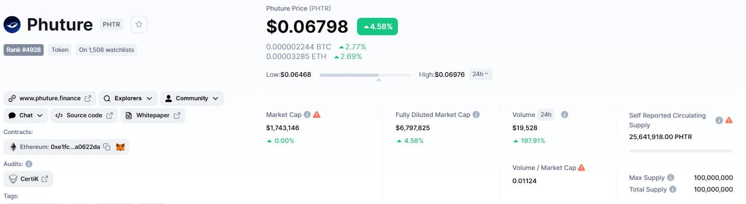Show Fully Diluted Market Cap info tooltip
746x204 pixels.
click(476, 115)
